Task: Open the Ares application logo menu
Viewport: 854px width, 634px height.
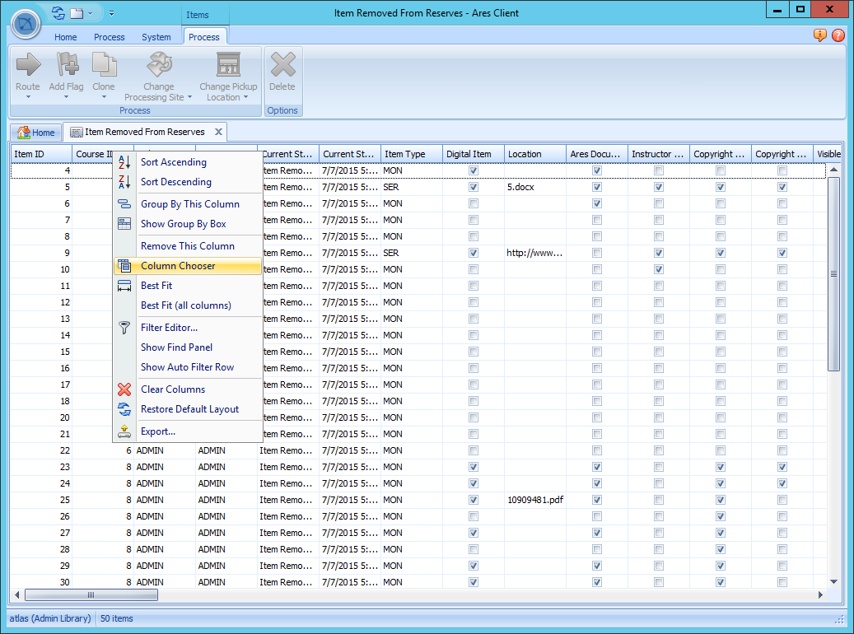Action: pos(26,24)
